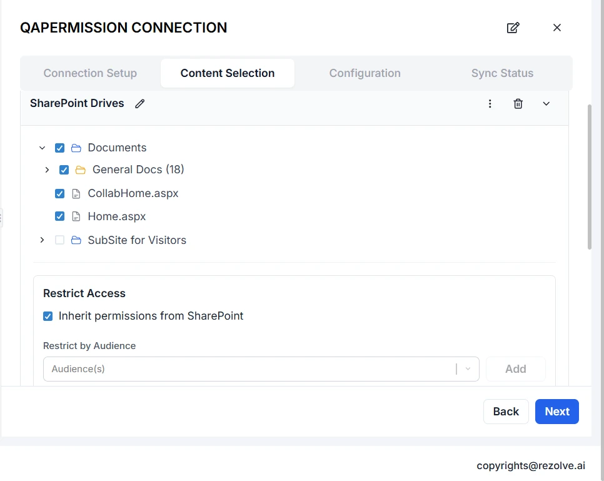Expand the General Docs folder
604x481 pixels.
47,170
